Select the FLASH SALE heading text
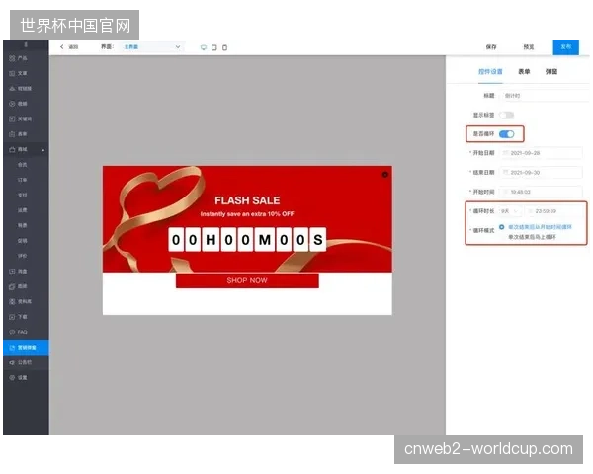 247,200
